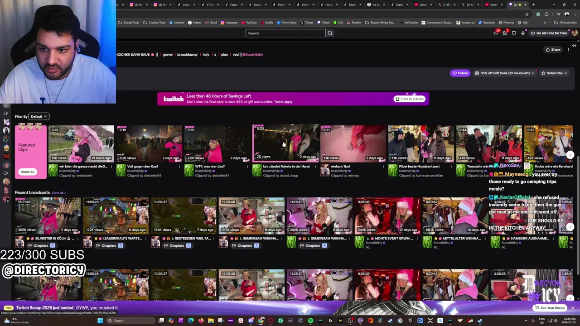The width and height of the screenshot is (580, 326).
Task: Switch to the 'Diver' browser tab
Action: (352, 5)
